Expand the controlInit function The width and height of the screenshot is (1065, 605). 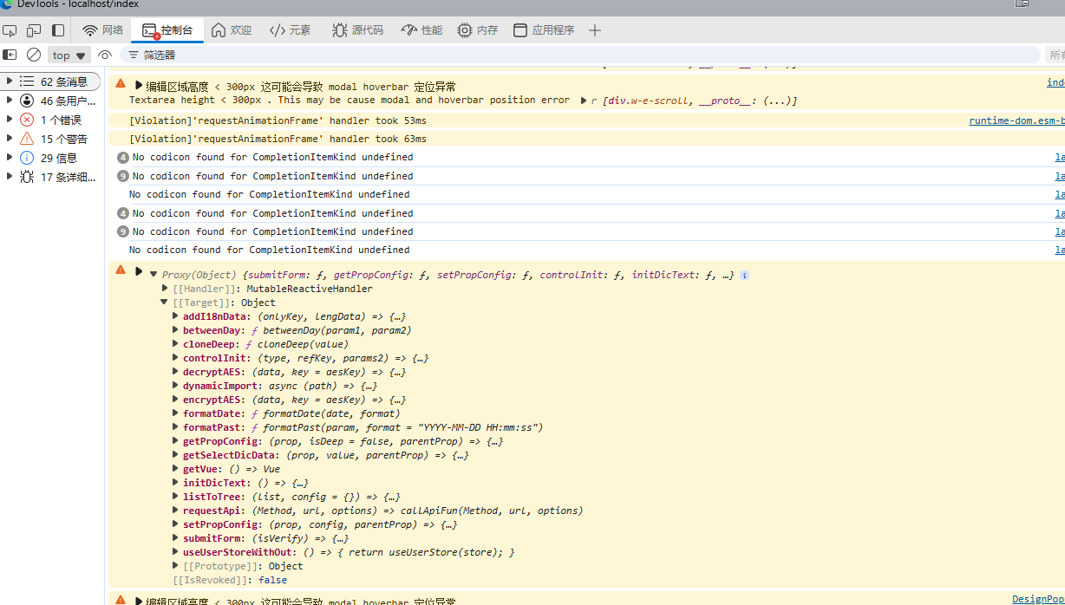tap(176, 358)
